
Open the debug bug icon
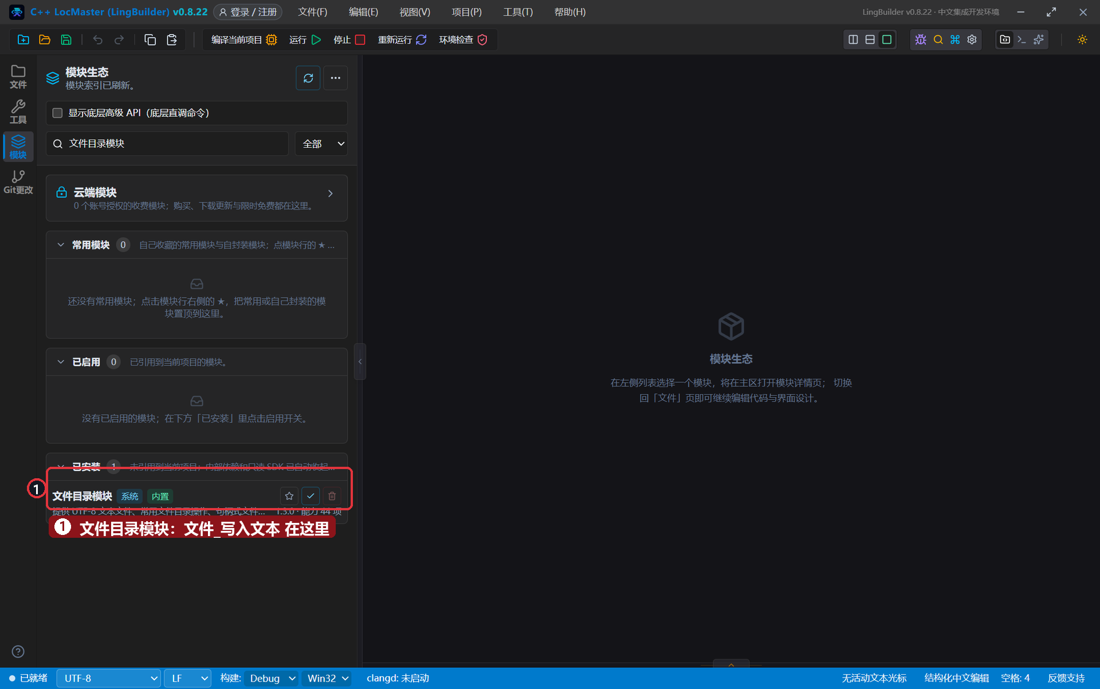pos(921,40)
